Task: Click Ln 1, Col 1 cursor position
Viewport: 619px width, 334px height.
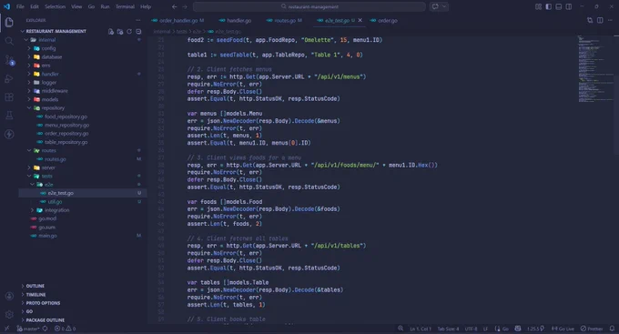Action: pos(421,329)
